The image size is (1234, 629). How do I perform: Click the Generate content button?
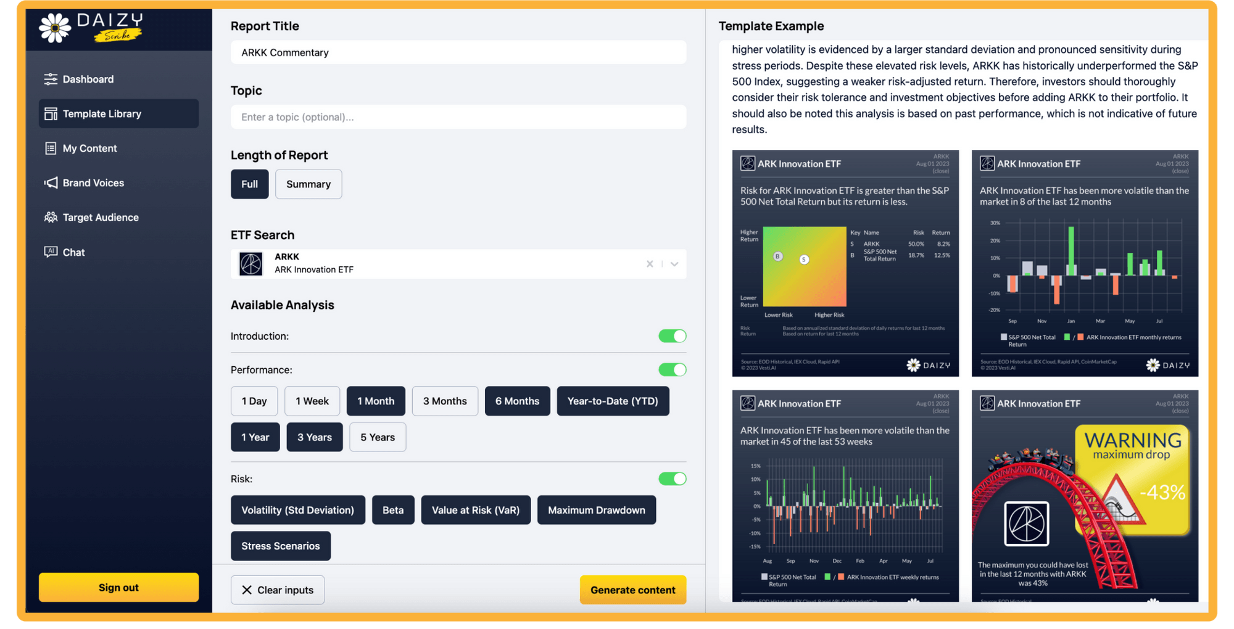(633, 590)
